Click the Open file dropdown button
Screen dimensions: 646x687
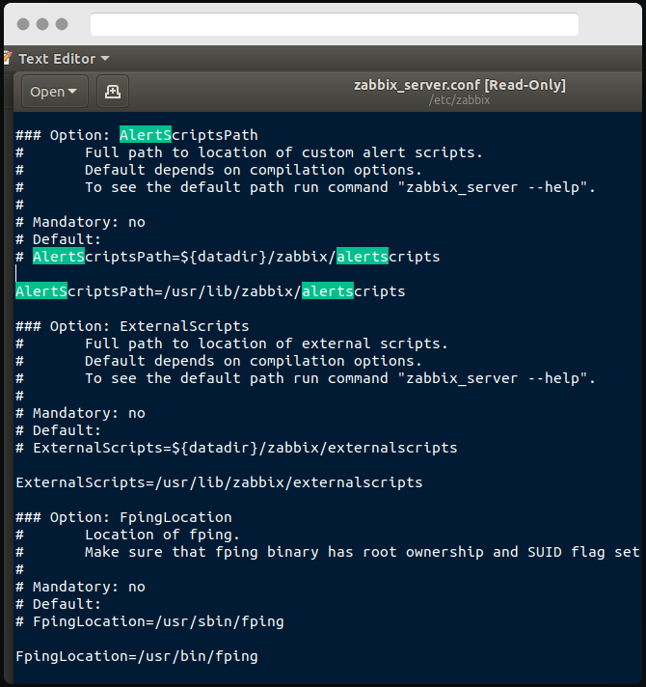click(x=55, y=91)
